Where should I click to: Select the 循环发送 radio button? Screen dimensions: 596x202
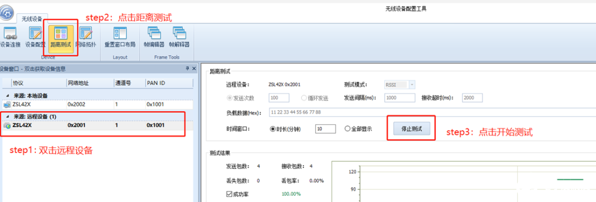click(x=304, y=98)
